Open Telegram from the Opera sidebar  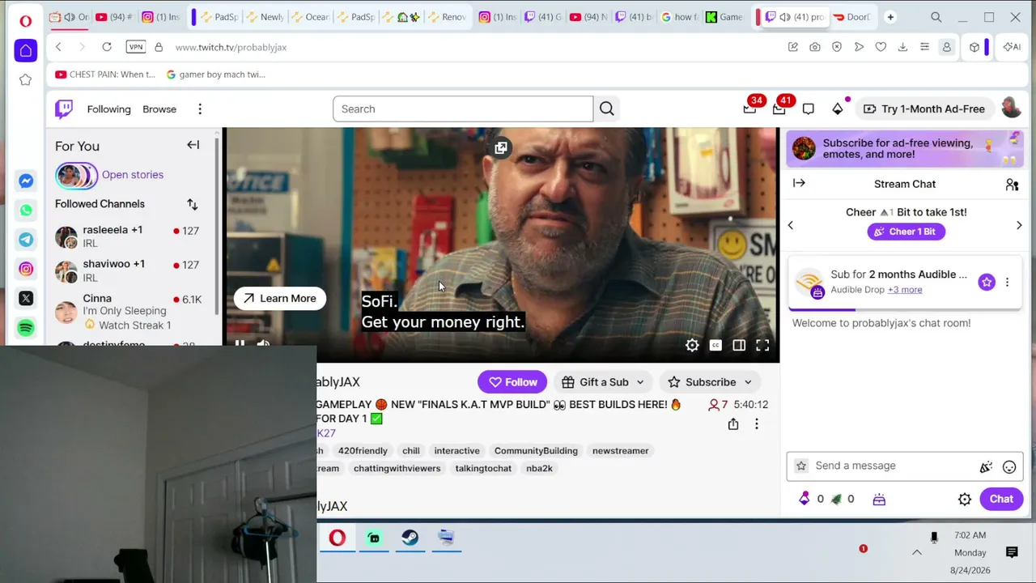[x=26, y=240]
